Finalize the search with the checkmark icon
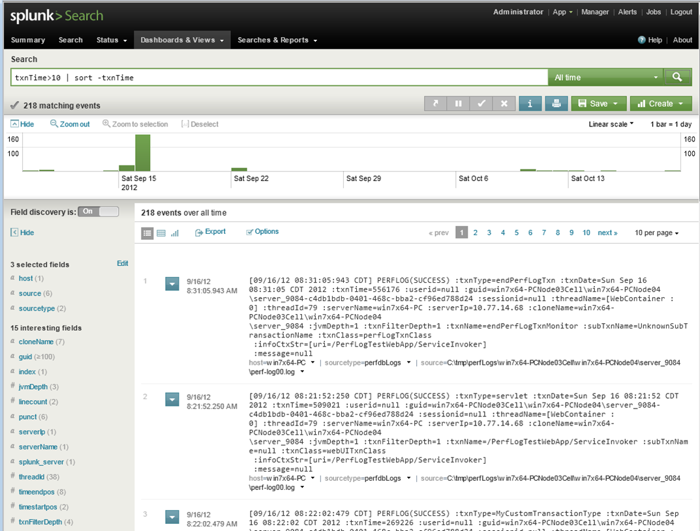Image resolution: width=700 pixels, height=531 pixels. click(x=481, y=104)
